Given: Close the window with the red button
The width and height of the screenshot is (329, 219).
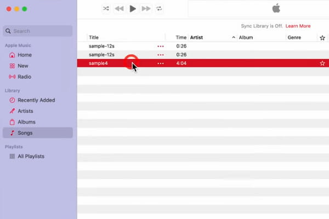Looking at the screenshot, I should click(9, 9).
